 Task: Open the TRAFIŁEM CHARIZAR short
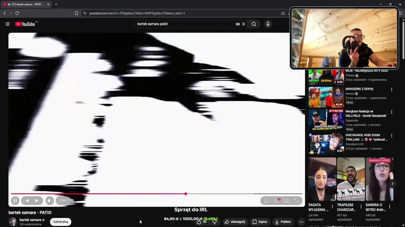(x=351, y=179)
